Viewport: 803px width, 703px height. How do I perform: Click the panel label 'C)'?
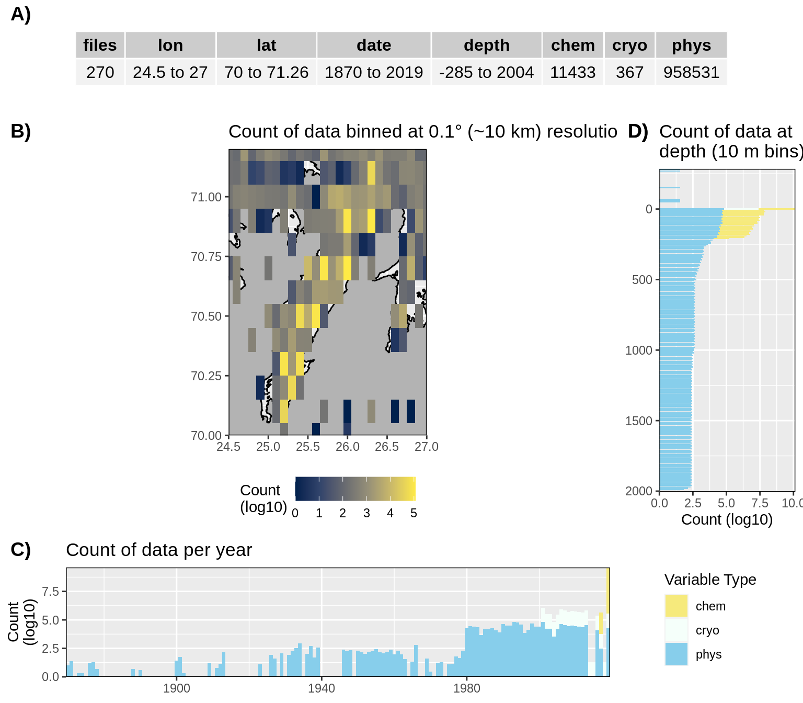point(21,550)
